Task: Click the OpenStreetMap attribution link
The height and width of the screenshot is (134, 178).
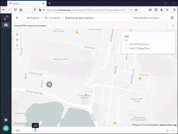Action: (150, 125)
